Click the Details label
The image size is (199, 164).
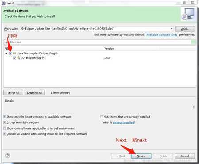(x=9, y=101)
